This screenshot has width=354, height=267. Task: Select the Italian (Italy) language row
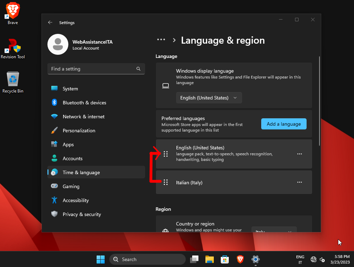(234, 182)
